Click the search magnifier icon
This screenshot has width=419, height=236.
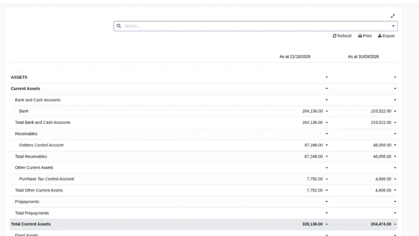[119, 26]
